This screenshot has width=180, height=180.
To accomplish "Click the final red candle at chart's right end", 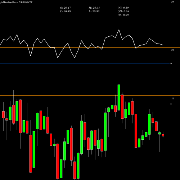I will [x=163, y=135].
